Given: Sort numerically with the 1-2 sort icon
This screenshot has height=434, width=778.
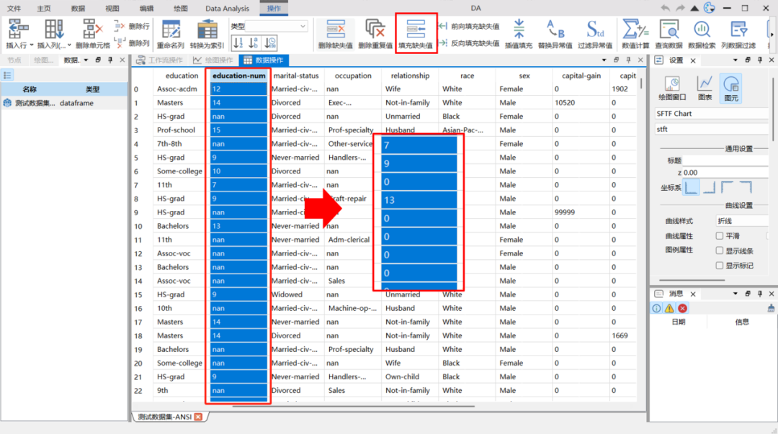Looking at the screenshot, I should point(238,43).
